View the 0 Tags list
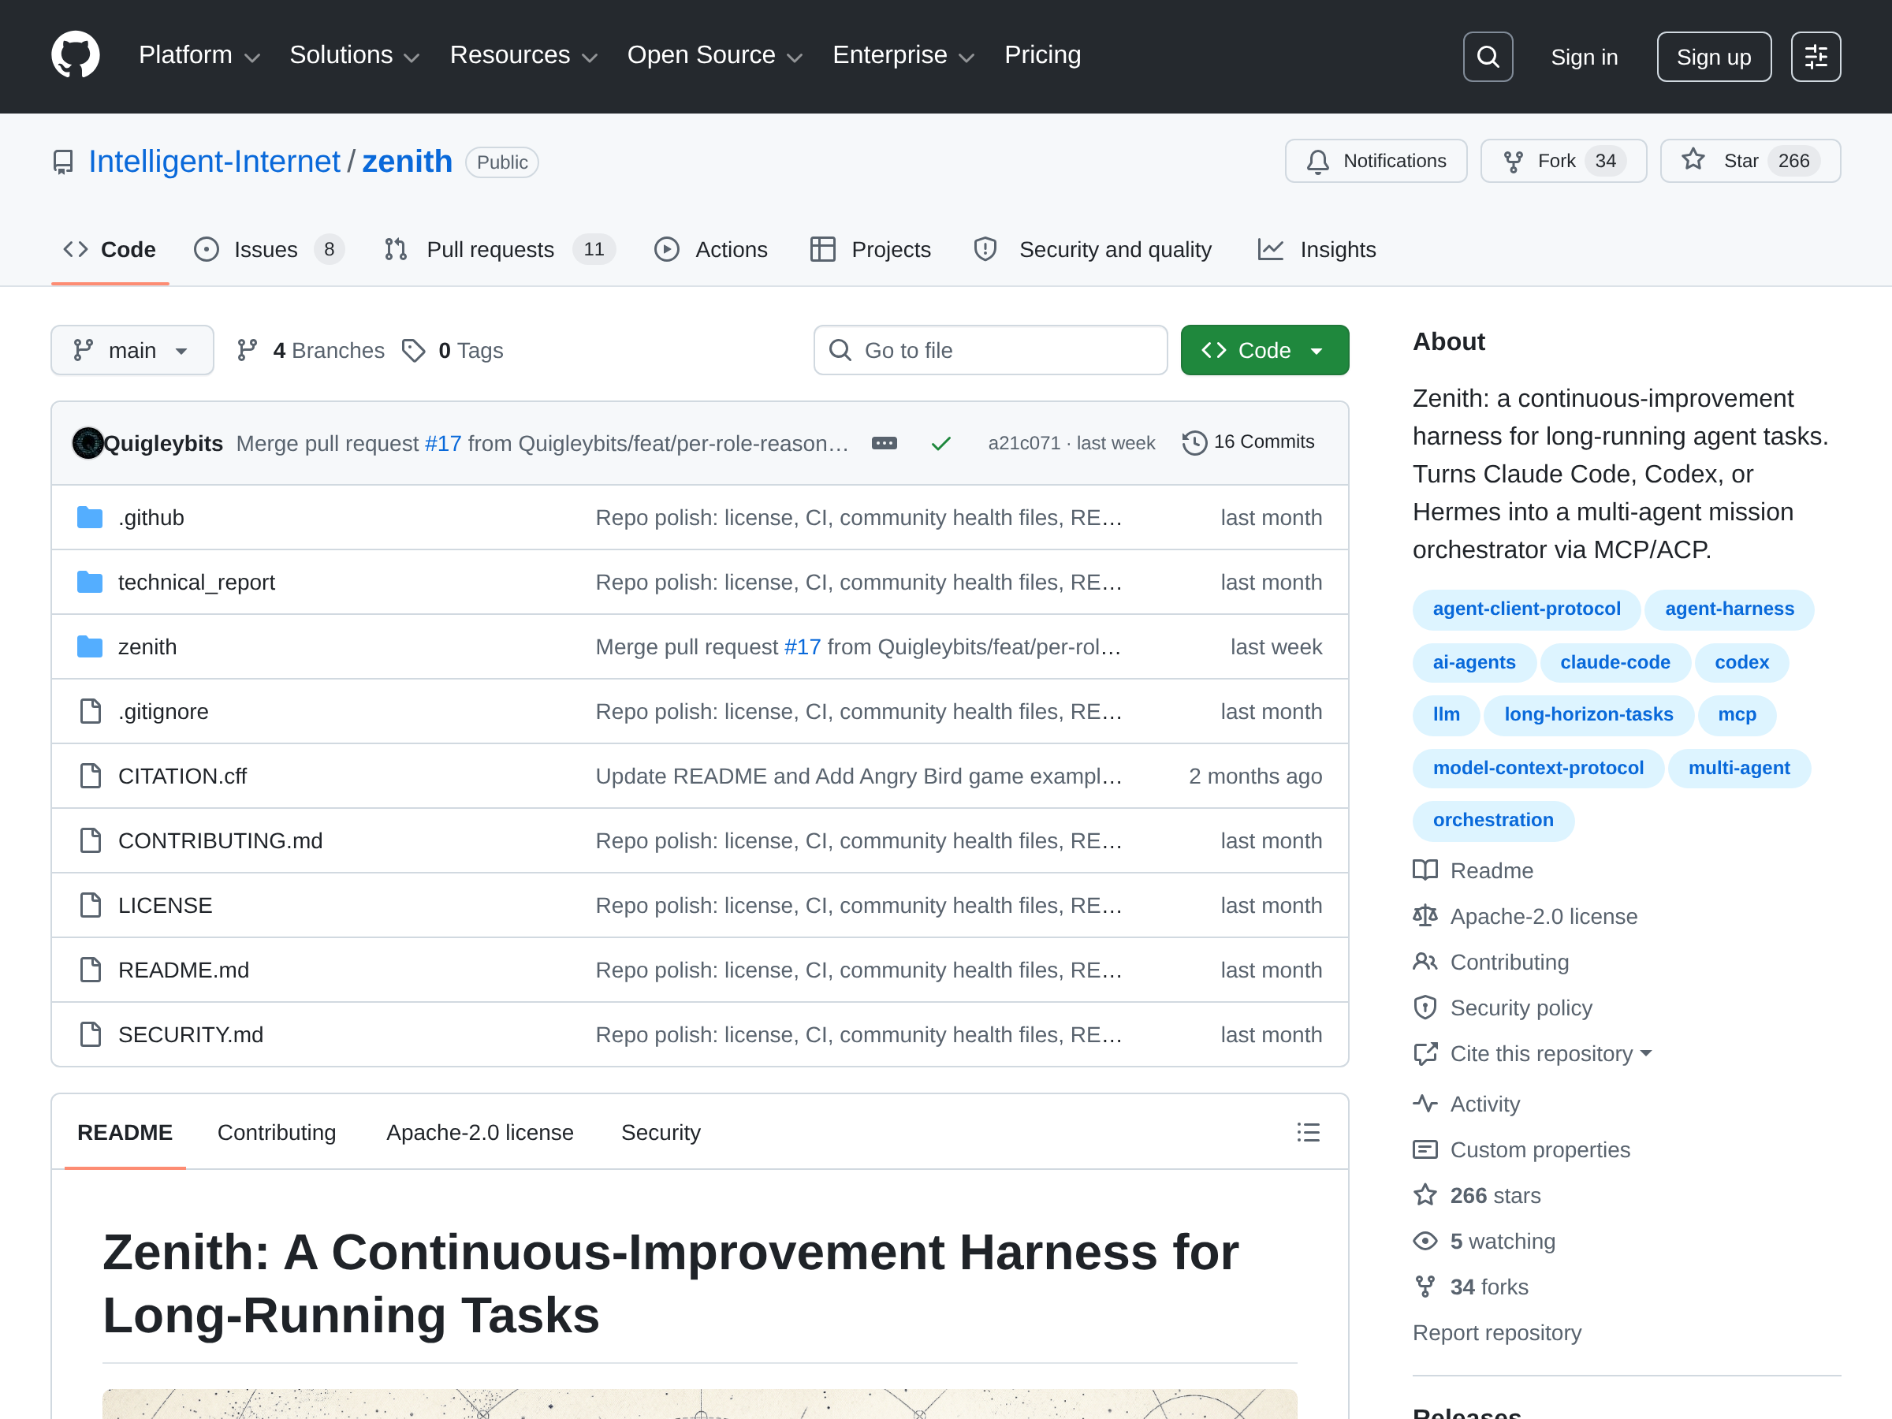 [x=453, y=350]
